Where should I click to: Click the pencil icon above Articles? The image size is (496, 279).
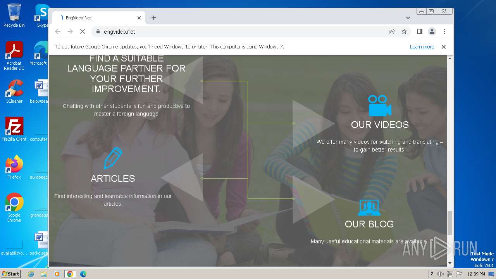click(x=113, y=158)
